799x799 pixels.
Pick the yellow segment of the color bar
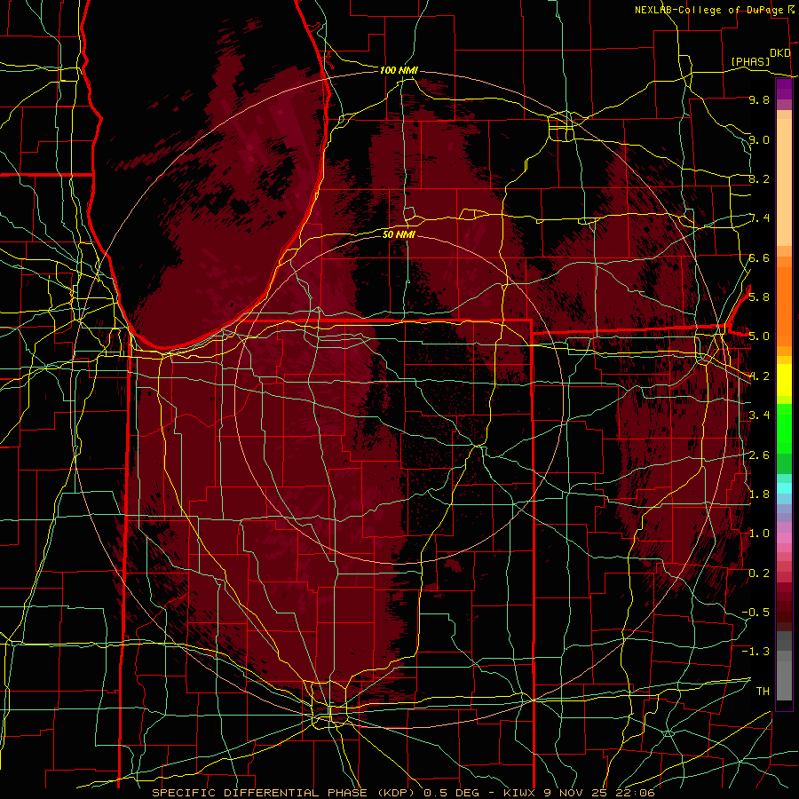click(x=784, y=380)
